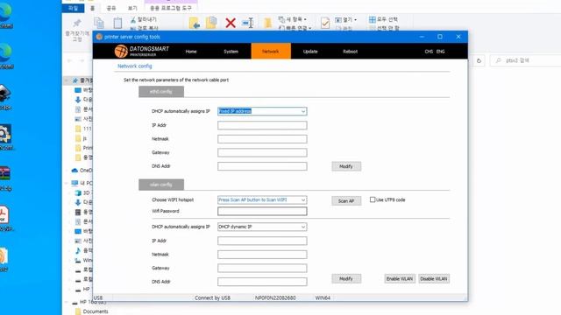Focus the eth0 Netmask field

click(262, 139)
